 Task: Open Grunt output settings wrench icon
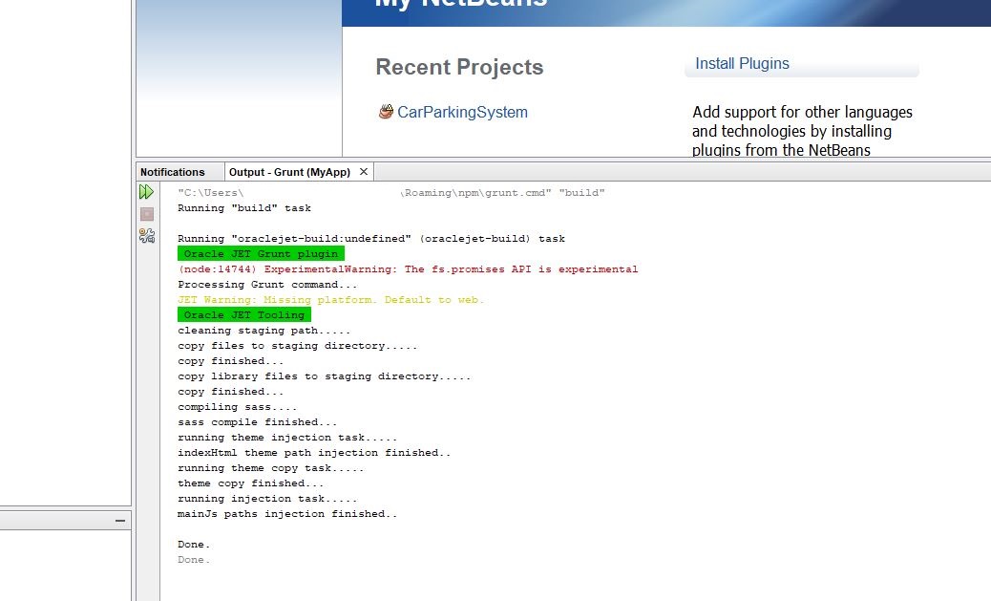tap(147, 236)
